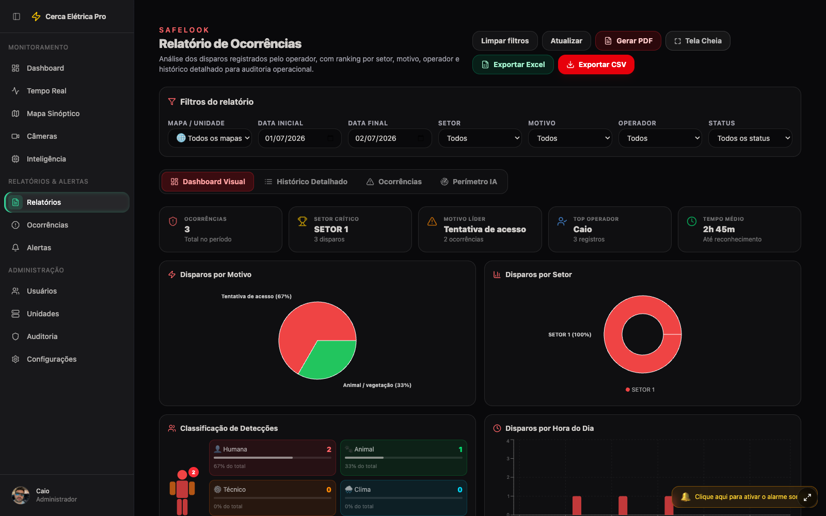Open the Status filter dropdown
826x516 pixels.
click(750, 138)
